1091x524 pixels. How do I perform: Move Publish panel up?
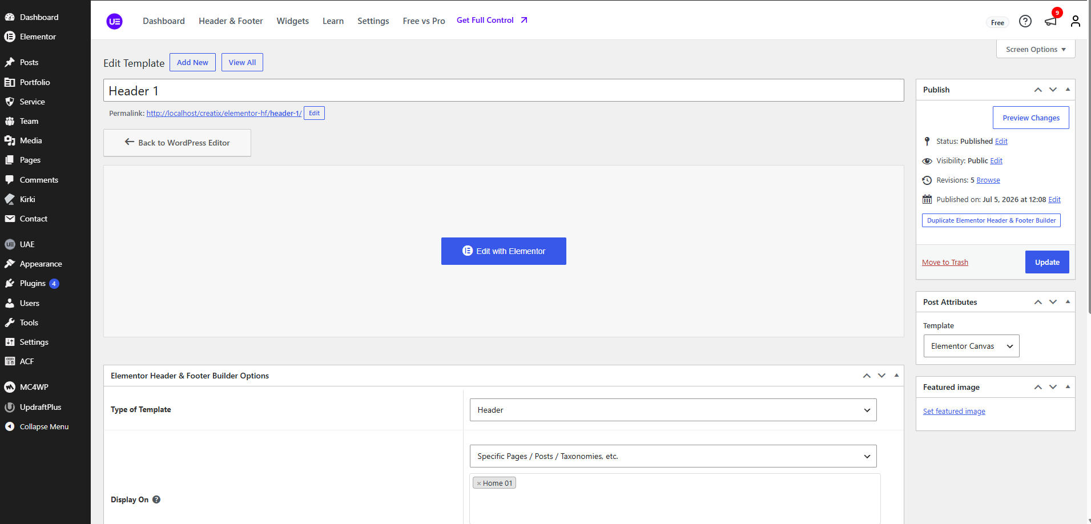pos(1038,90)
